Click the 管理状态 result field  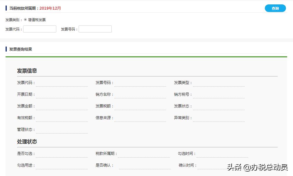[x=62, y=129]
